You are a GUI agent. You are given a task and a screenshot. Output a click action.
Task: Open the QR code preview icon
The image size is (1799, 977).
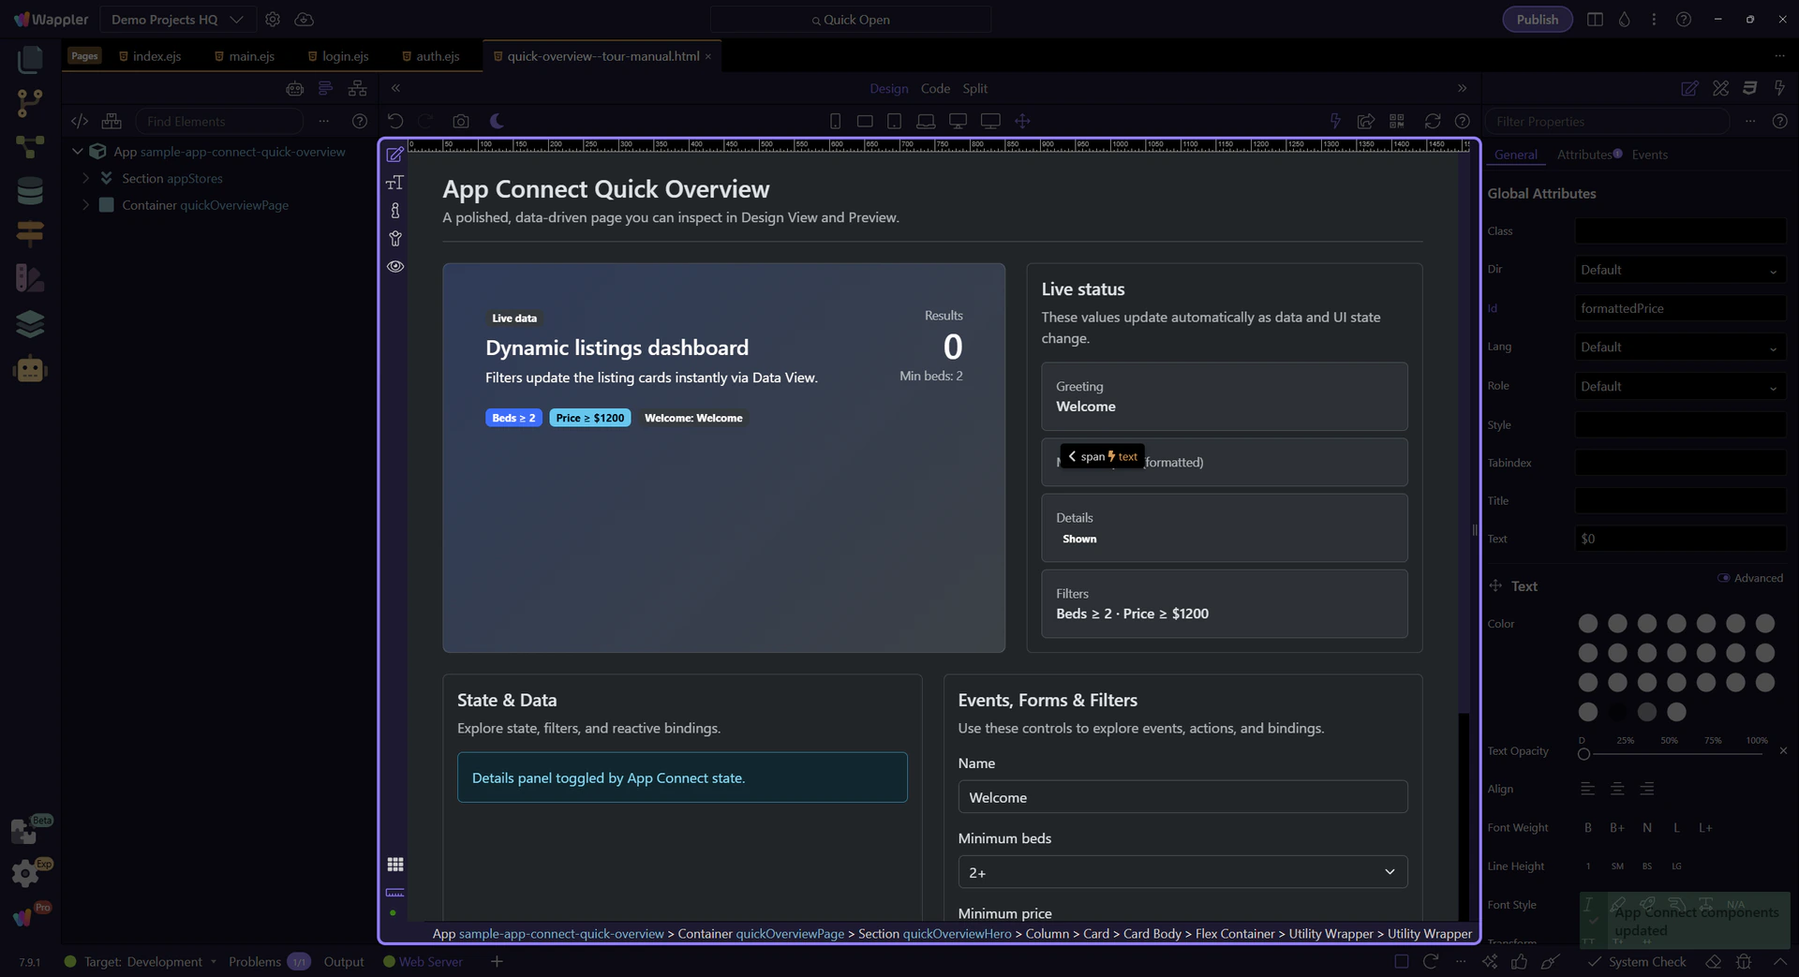click(x=1397, y=122)
